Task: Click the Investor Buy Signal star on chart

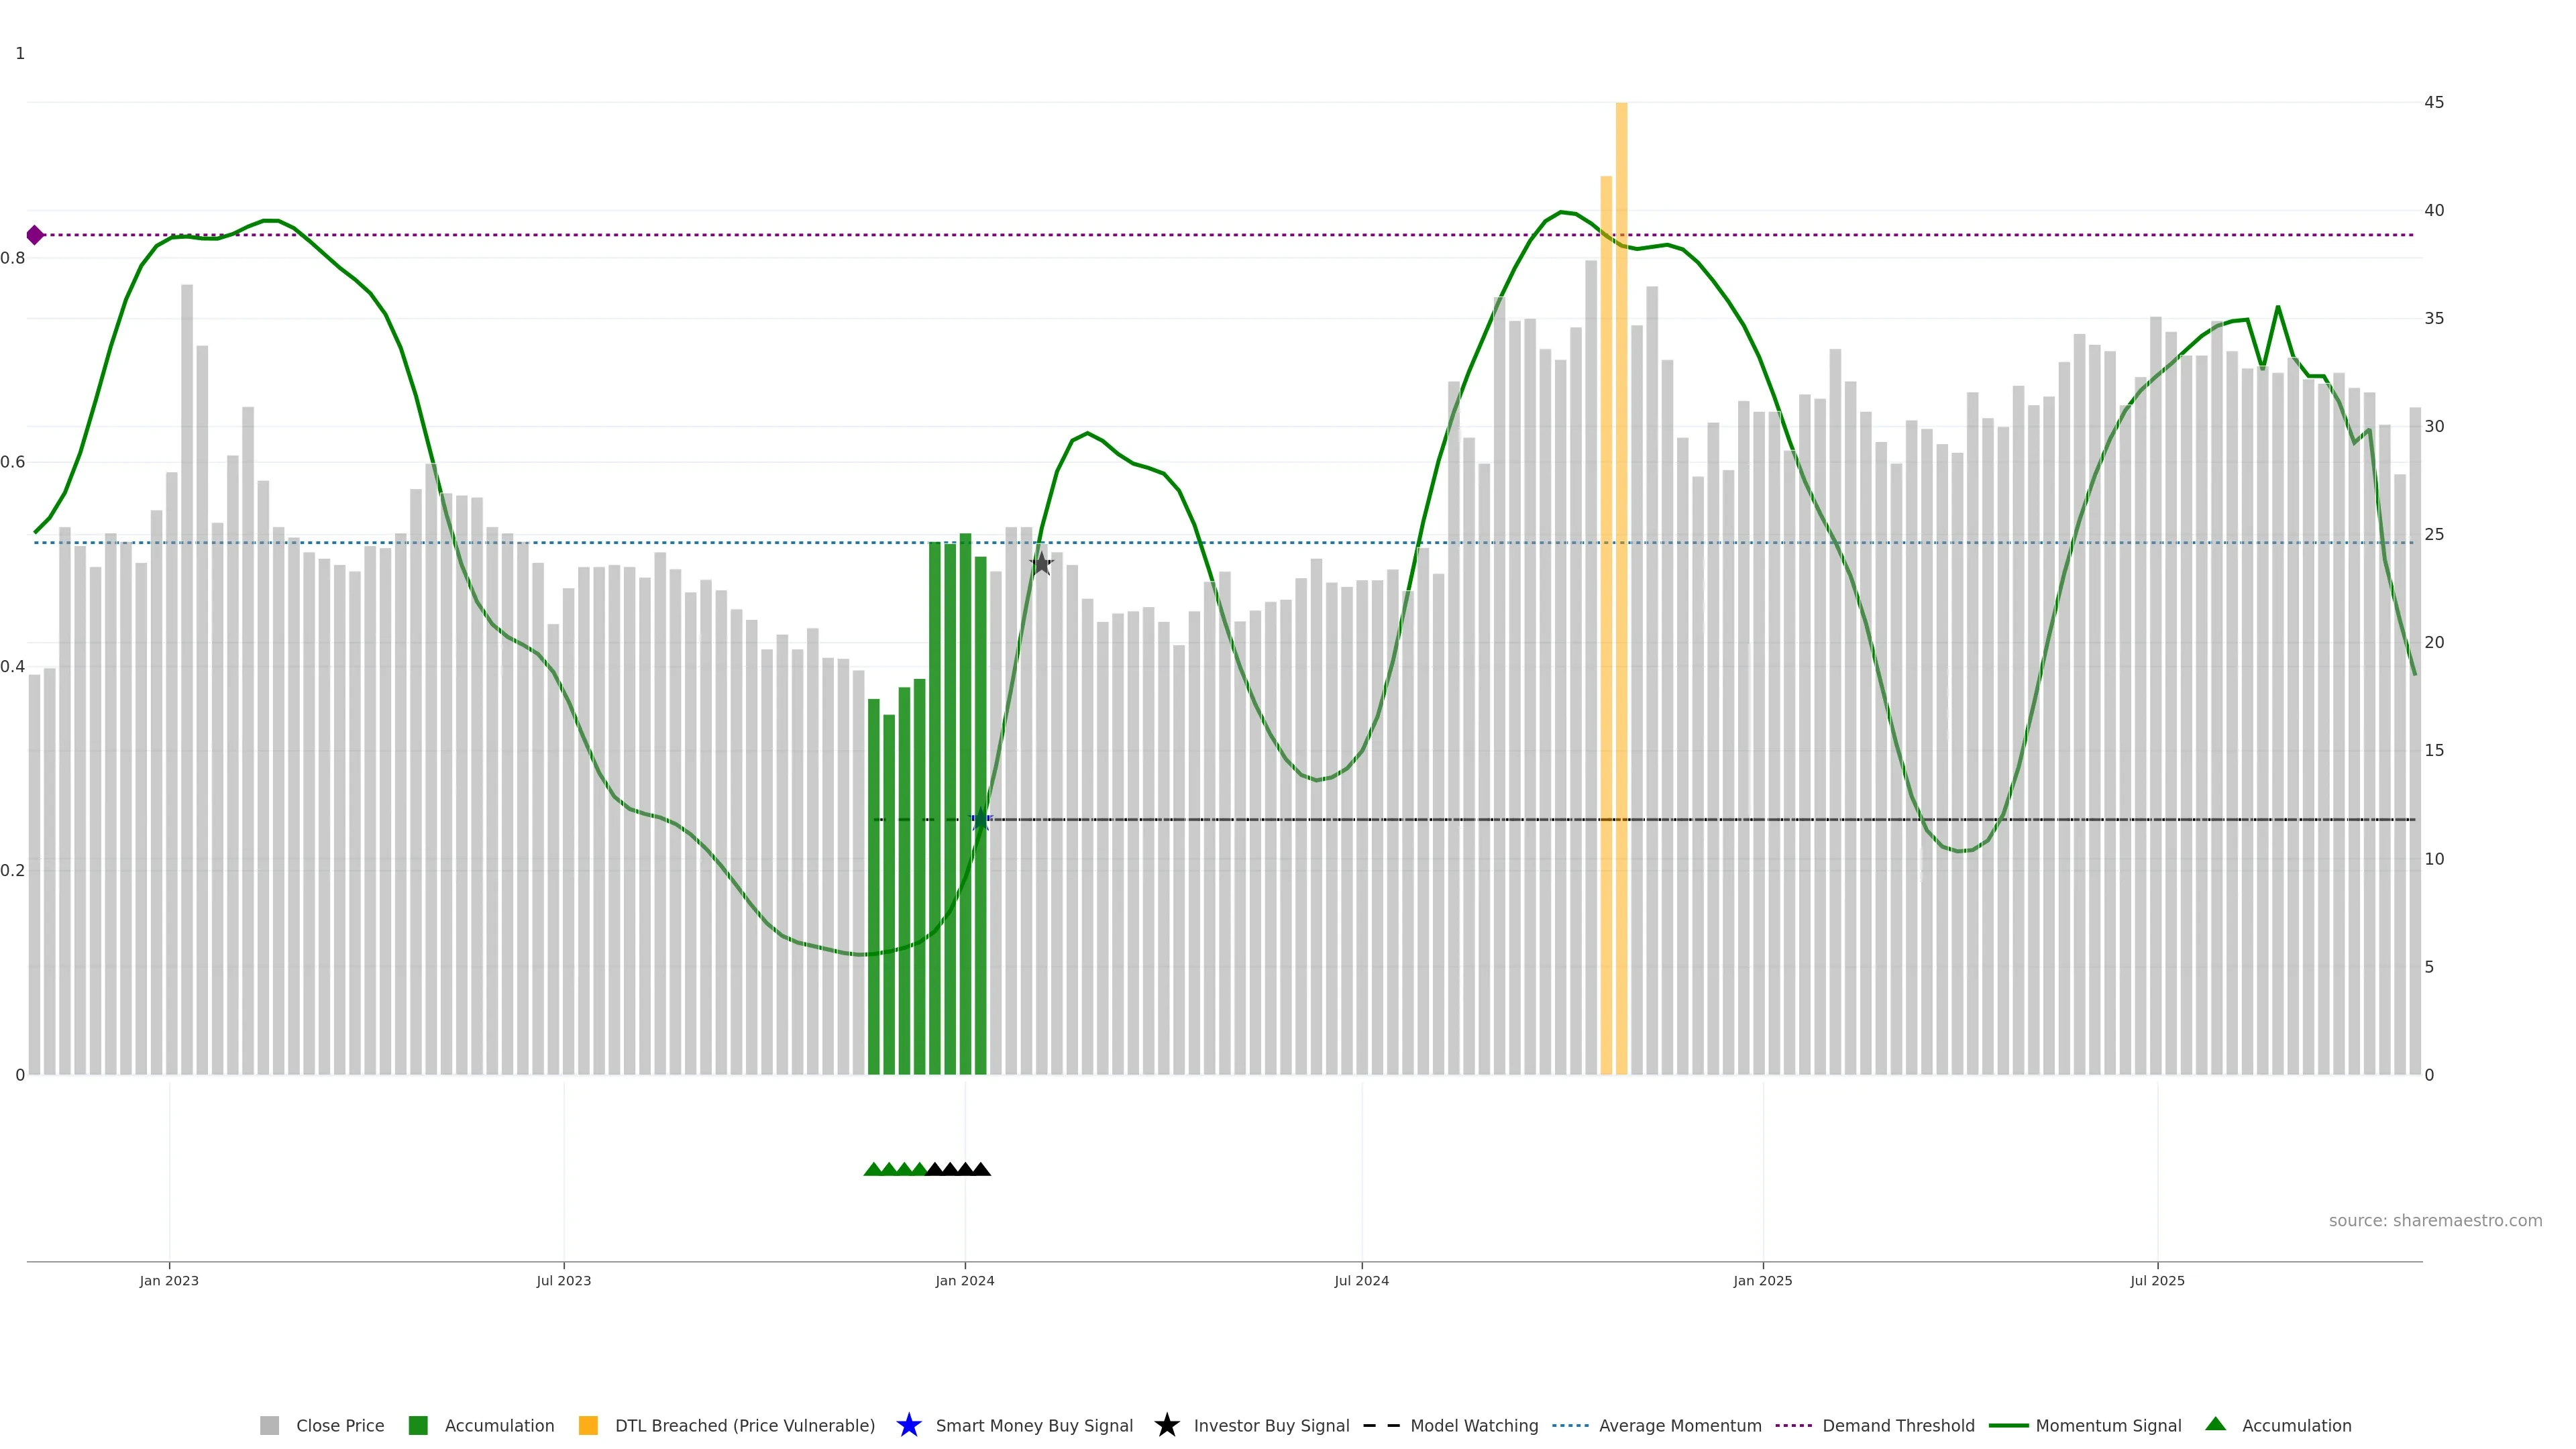Action: coord(1041,564)
